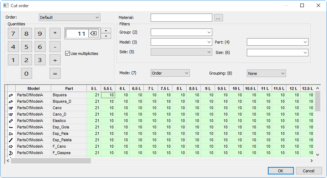Viewport: 327px width, 178px height.
Task: Click the 7.5 L size column header
Action: [165, 88]
